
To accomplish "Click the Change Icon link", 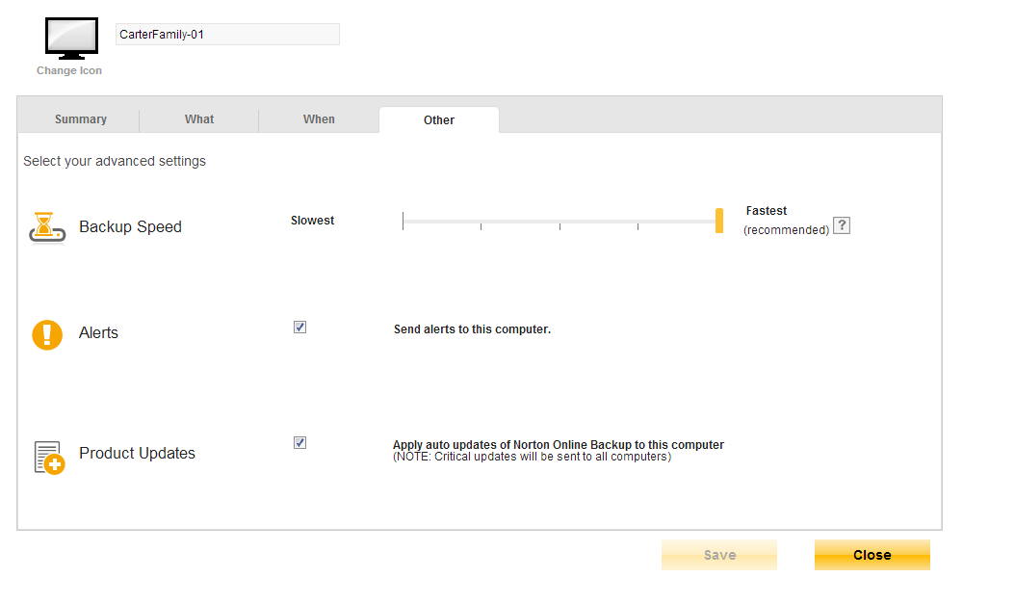I will [69, 70].
